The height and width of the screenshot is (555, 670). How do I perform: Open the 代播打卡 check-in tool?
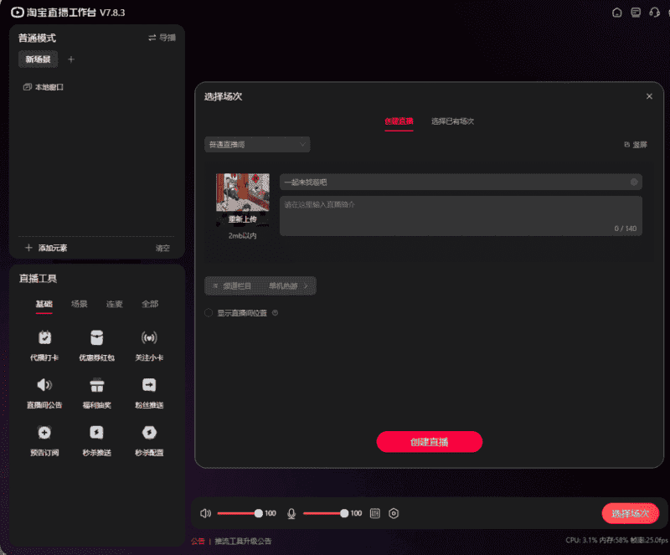[x=44, y=338]
